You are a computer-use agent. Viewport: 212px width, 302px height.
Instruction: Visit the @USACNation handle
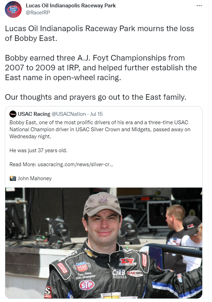point(68,114)
